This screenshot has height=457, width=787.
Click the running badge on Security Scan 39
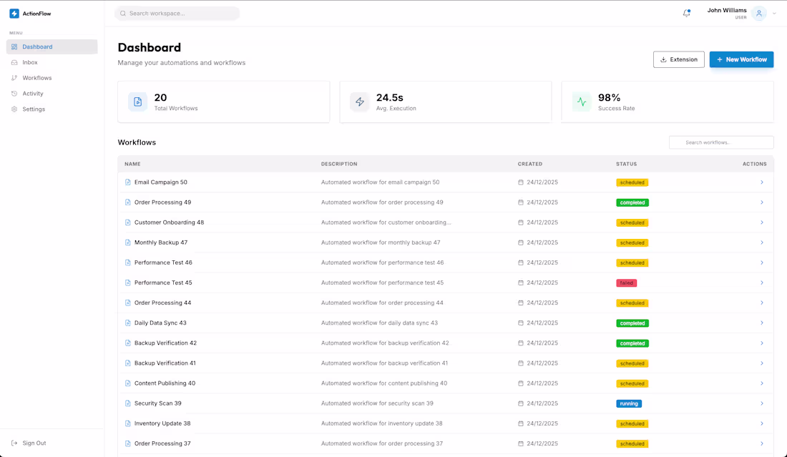coord(629,403)
